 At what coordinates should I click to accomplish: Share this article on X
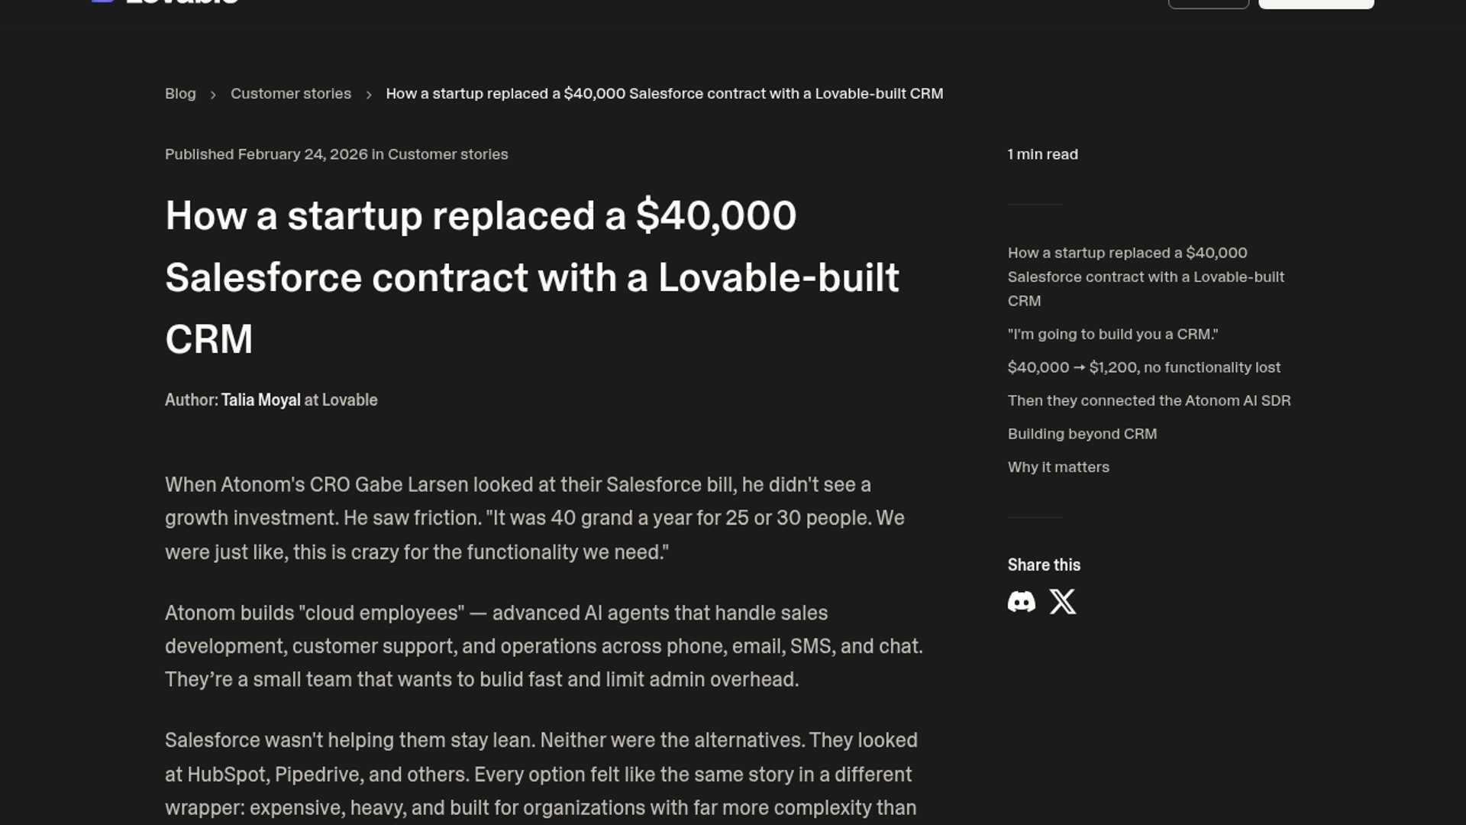[1062, 602]
